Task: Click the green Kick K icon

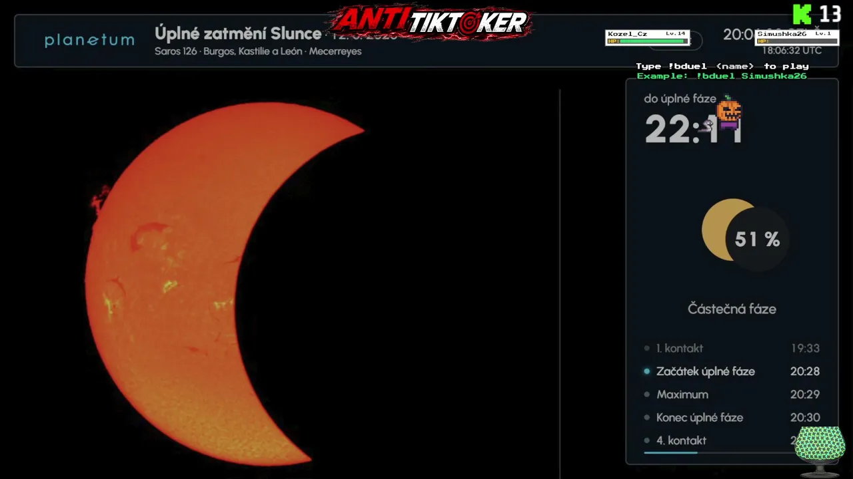Action: click(x=802, y=14)
